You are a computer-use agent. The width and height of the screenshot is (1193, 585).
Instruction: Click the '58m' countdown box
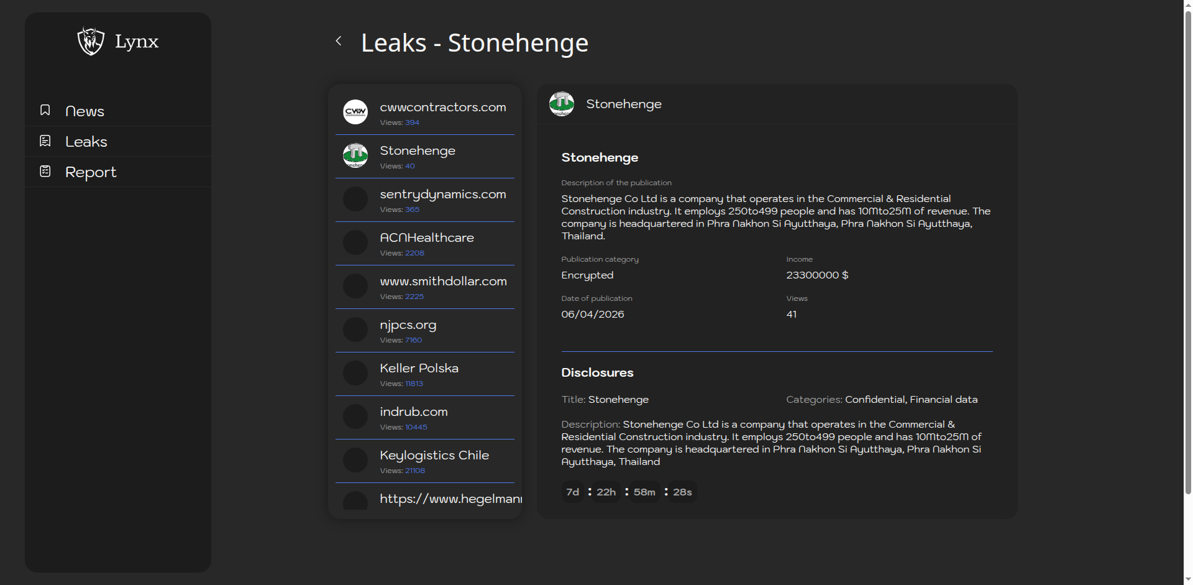[x=644, y=492]
